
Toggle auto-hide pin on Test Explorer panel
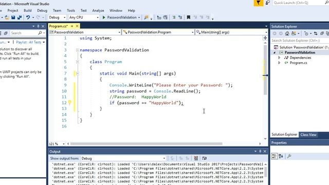[38, 26]
